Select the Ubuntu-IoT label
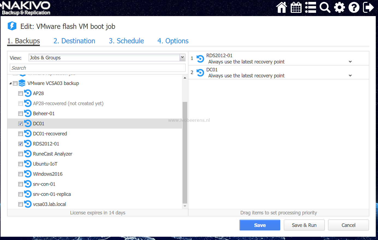This screenshot has height=240, width=378. click(x=45, y=164)
